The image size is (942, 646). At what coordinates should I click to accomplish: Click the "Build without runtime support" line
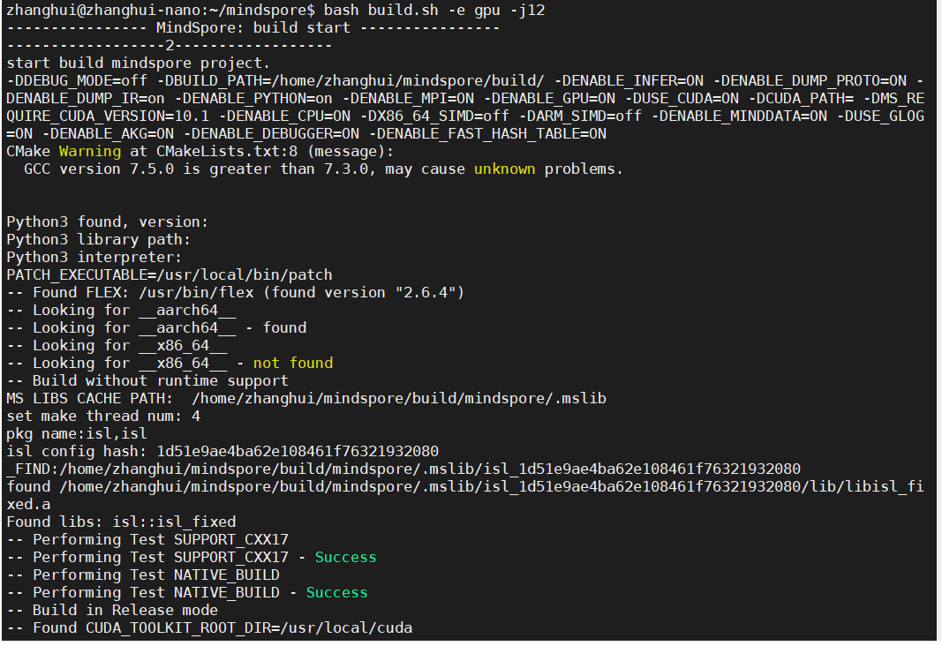pyautogui.click(x=147, y=380)
